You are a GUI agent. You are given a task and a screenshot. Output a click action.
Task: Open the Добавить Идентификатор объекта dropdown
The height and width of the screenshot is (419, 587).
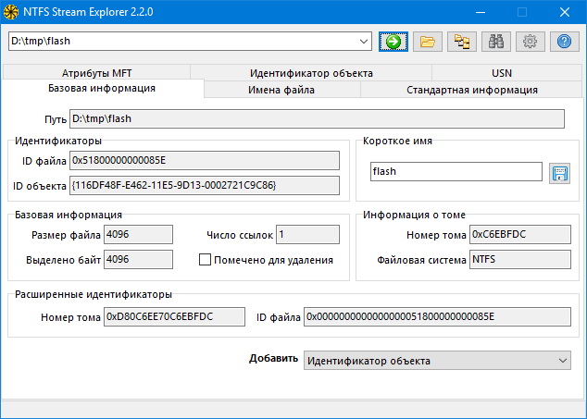click(437, 360)
